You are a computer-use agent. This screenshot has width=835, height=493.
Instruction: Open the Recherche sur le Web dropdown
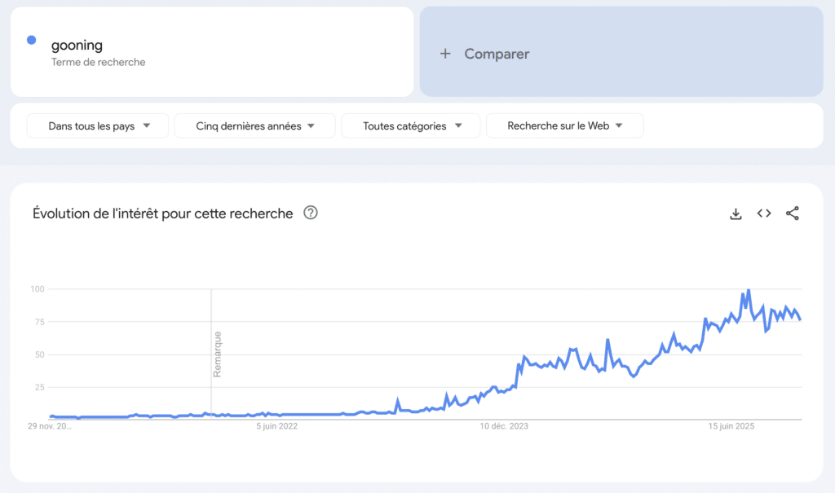564,125
